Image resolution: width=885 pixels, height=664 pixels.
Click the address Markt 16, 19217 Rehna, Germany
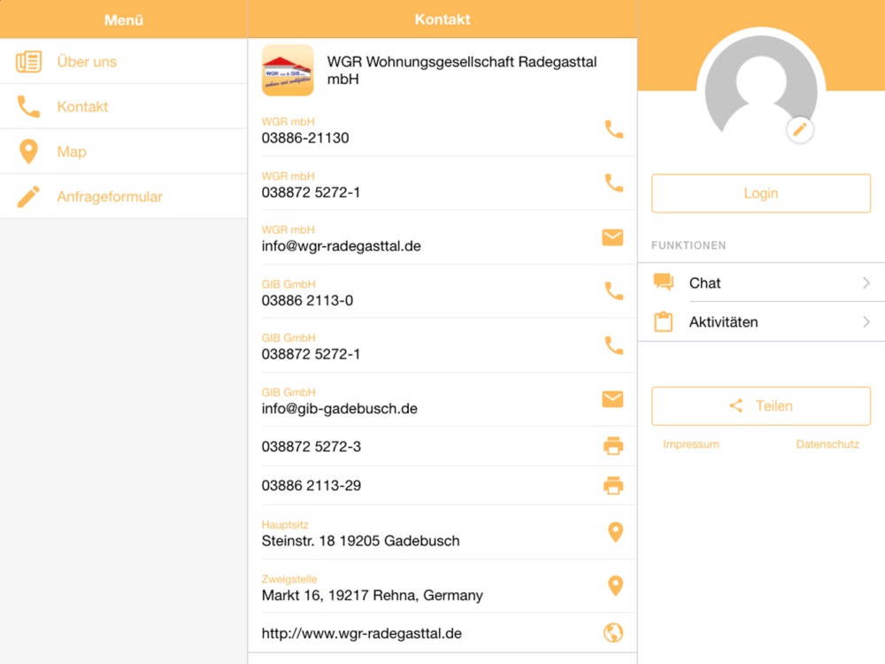(x=373, y=595)
